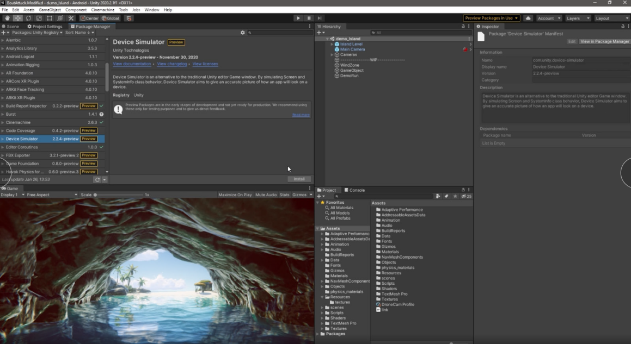Toggle the pivot Center handle mode
This screenshot has height=344, width=631.
pyautogui.click(x=90, y=18)
